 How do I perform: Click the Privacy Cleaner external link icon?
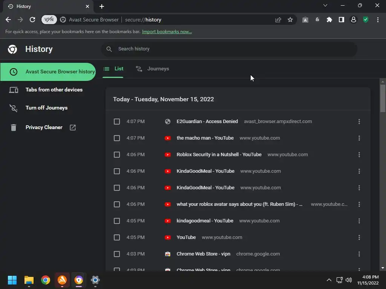(73, 127)
